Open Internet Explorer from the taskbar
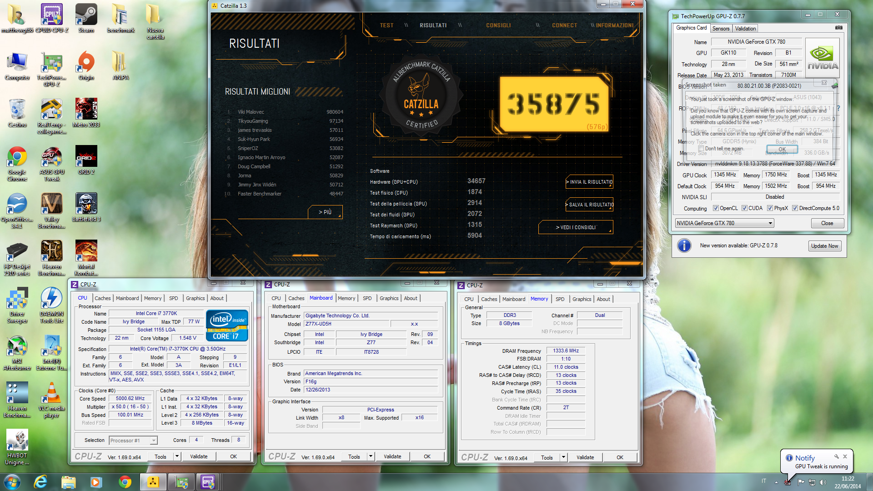Screen dimensions: 873x491 41,482
